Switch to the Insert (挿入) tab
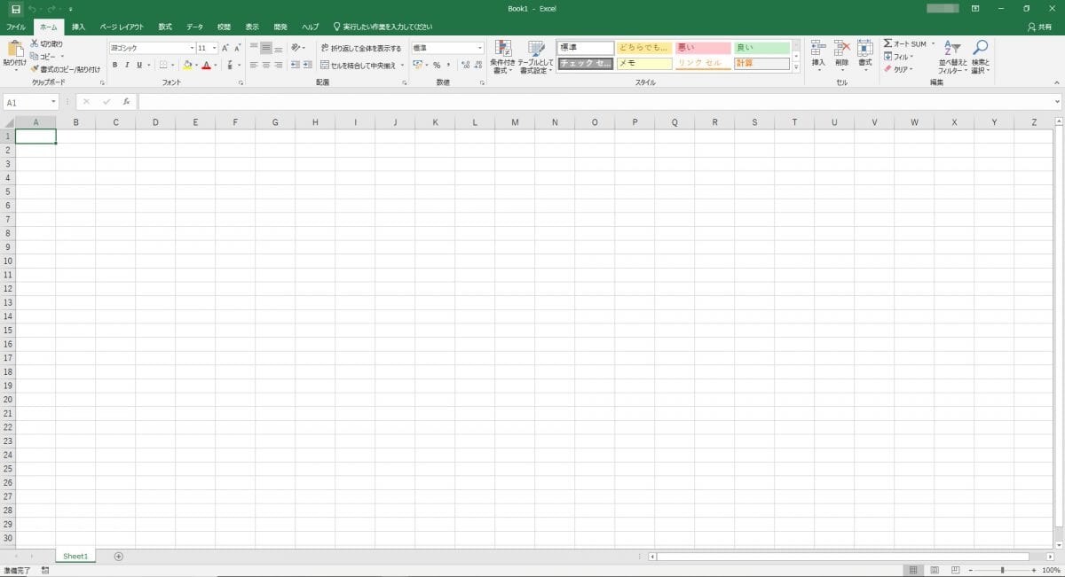The image size is (1065, 577). [78, 27]
